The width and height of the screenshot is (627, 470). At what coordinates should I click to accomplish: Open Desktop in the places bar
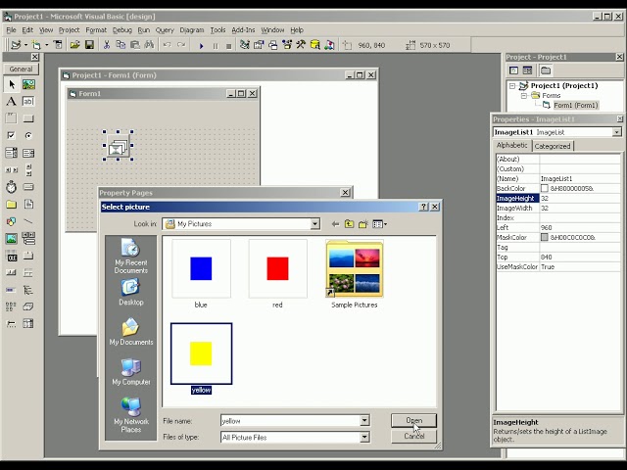tap(130, 292)
